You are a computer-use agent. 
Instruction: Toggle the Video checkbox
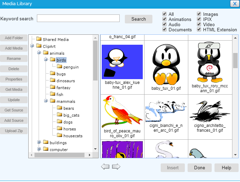click(199, 24)
